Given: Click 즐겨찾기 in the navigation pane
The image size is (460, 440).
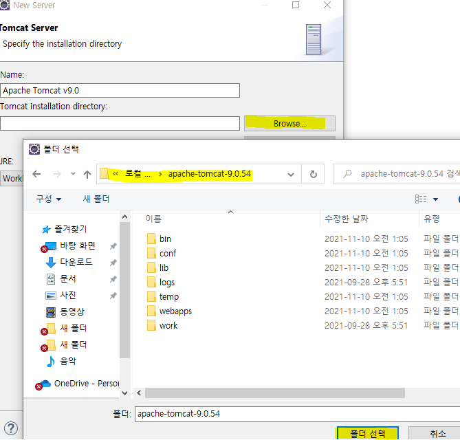Looking at the screenshot, I should tap(64, 229).
